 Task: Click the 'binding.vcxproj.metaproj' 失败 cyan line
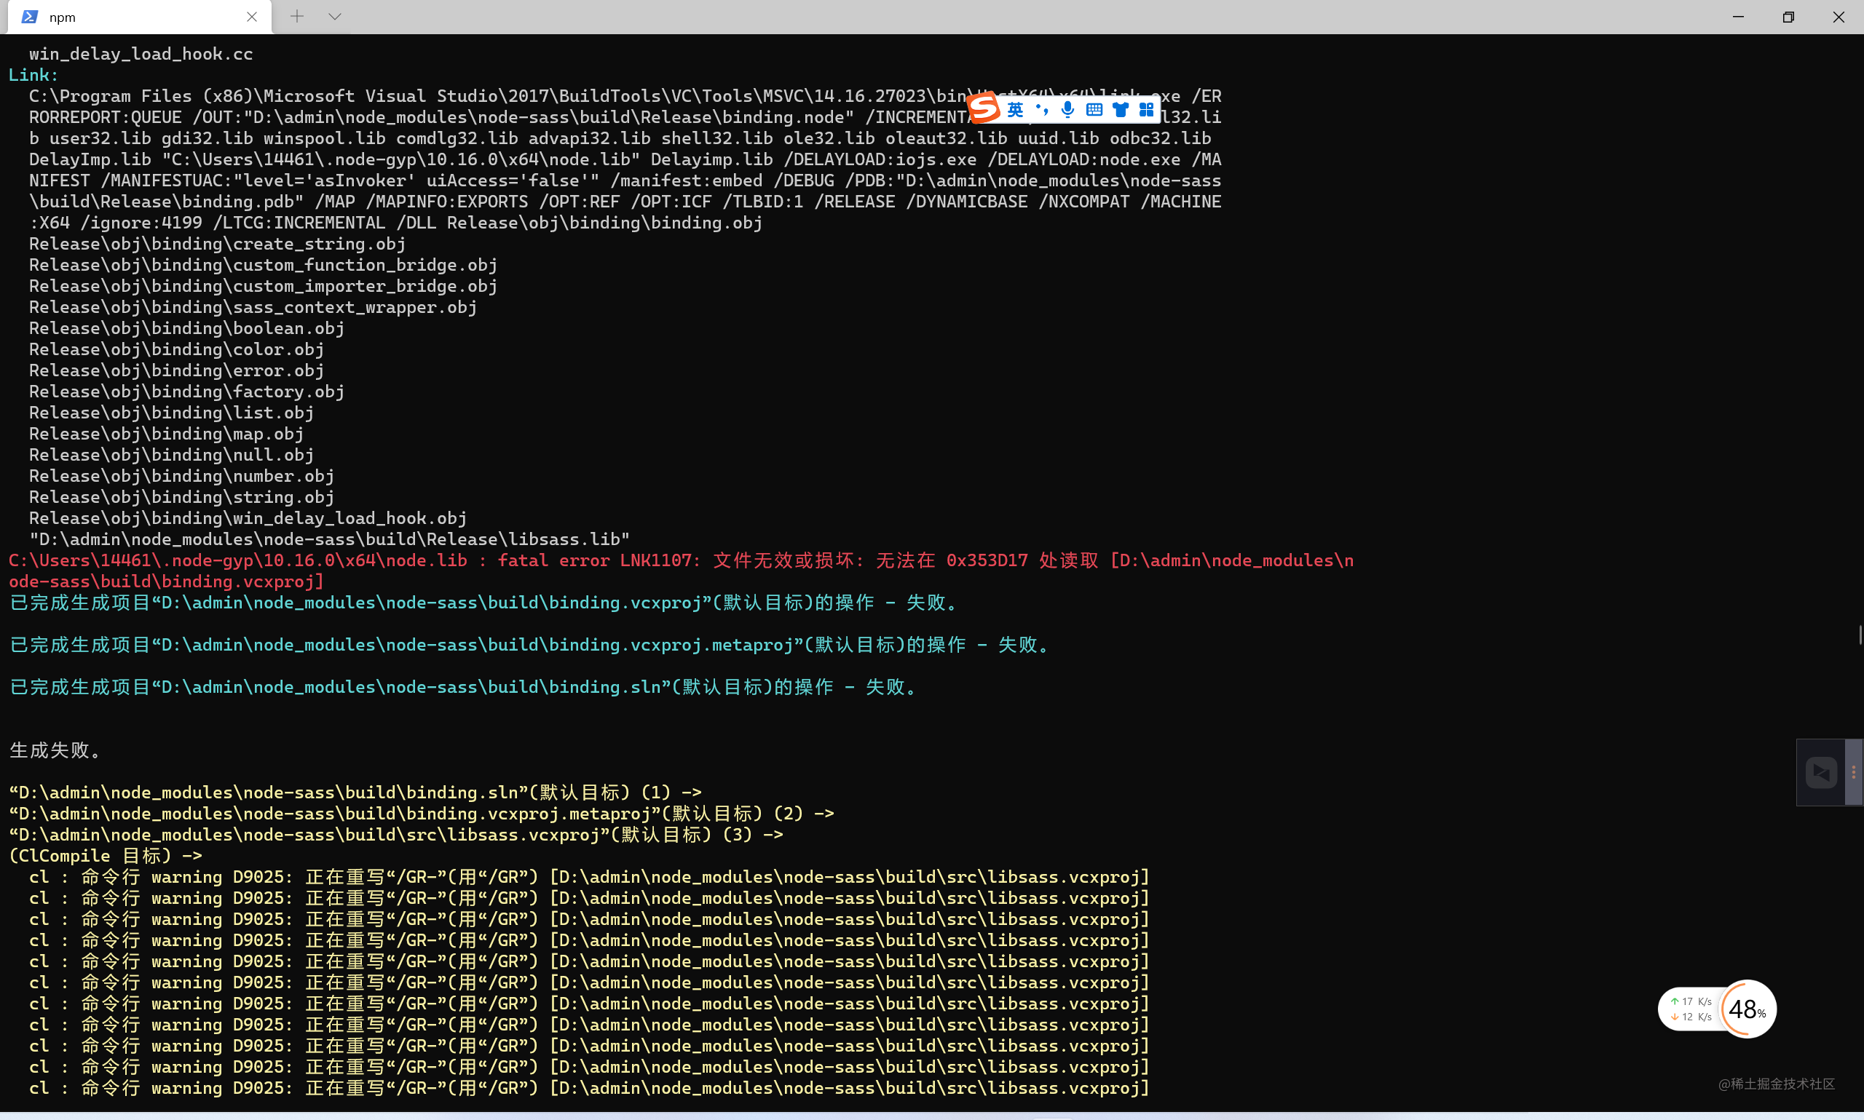(x=531, y=646)
